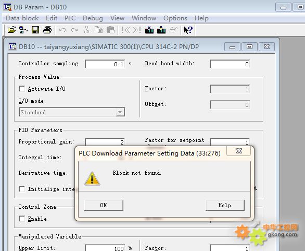The height and width of the screenshot is (251, 305).
Task: Click the Paste clipboard toolbar icon
Action: point(110,30)
